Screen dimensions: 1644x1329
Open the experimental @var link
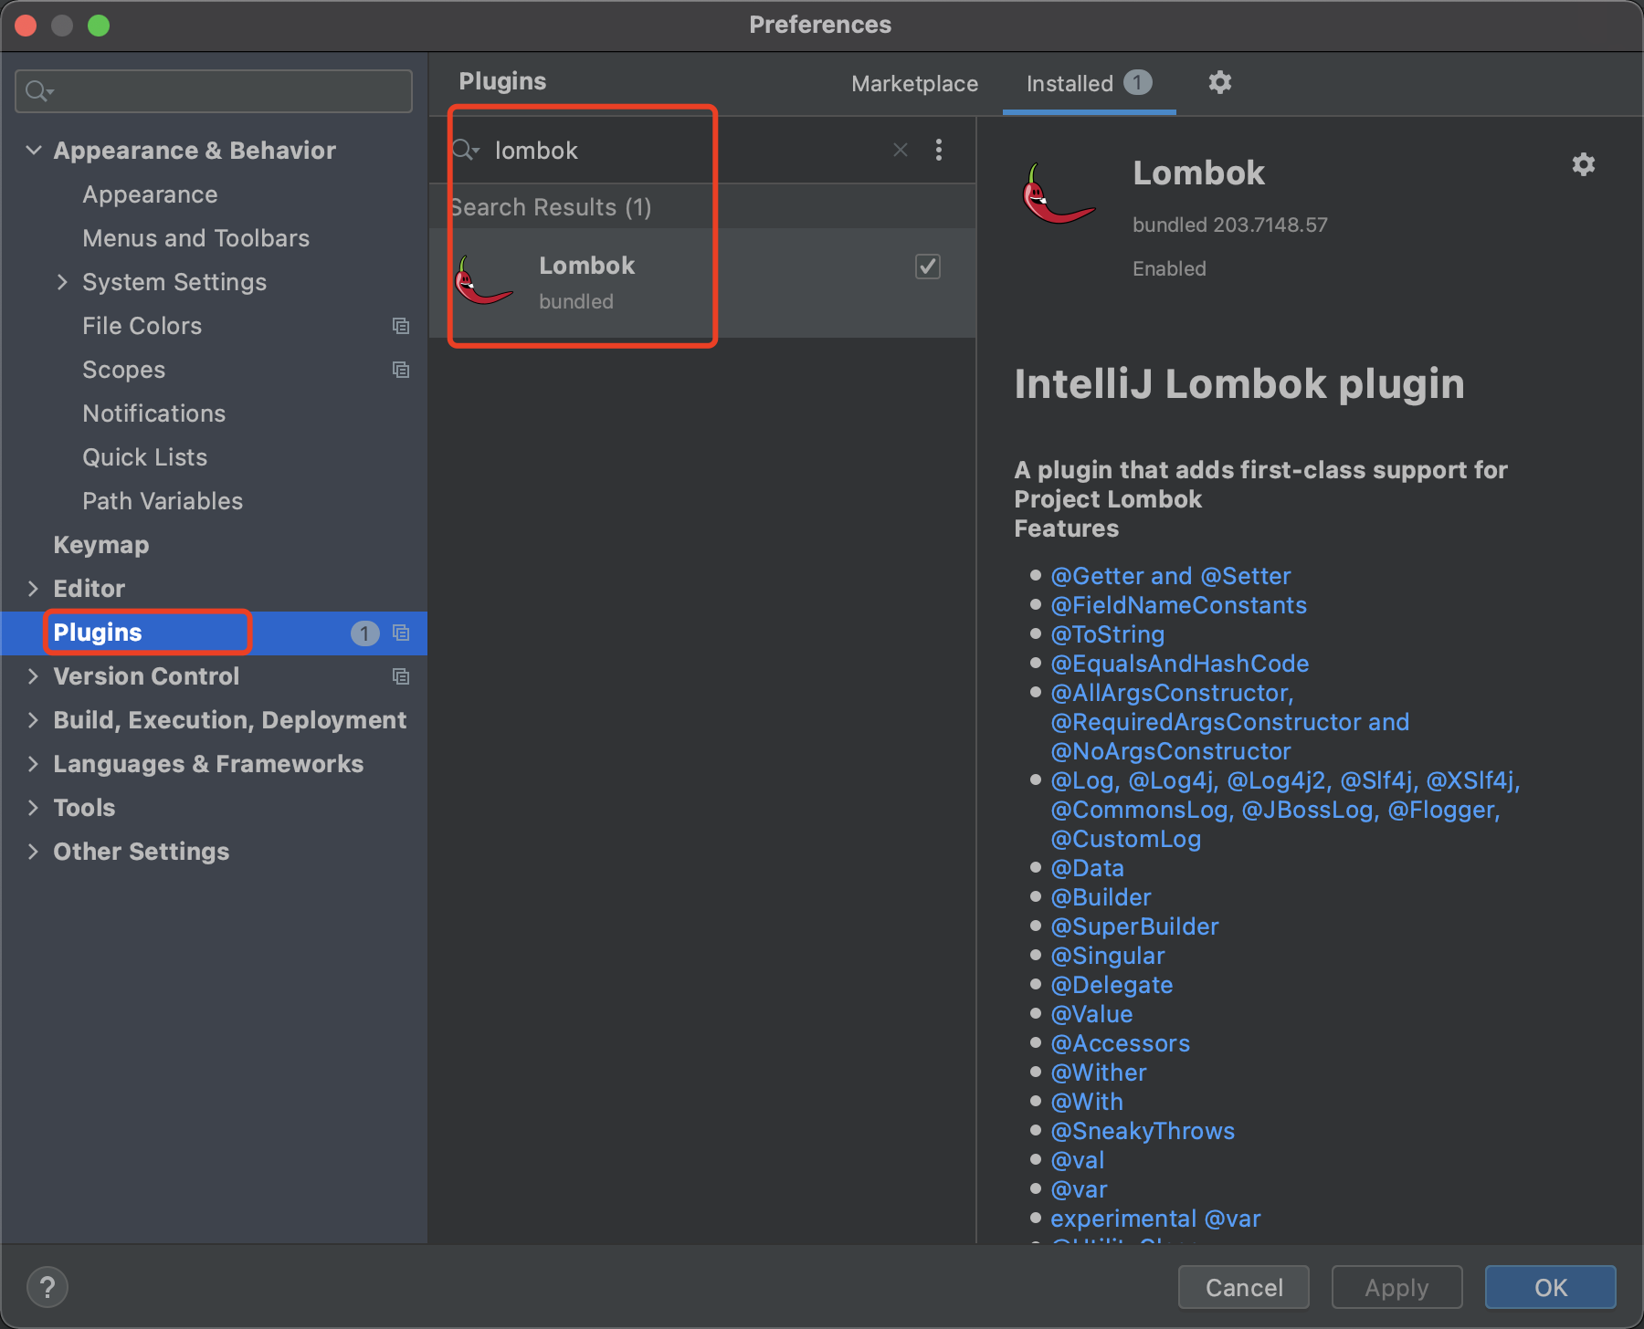(1155, 1219)
